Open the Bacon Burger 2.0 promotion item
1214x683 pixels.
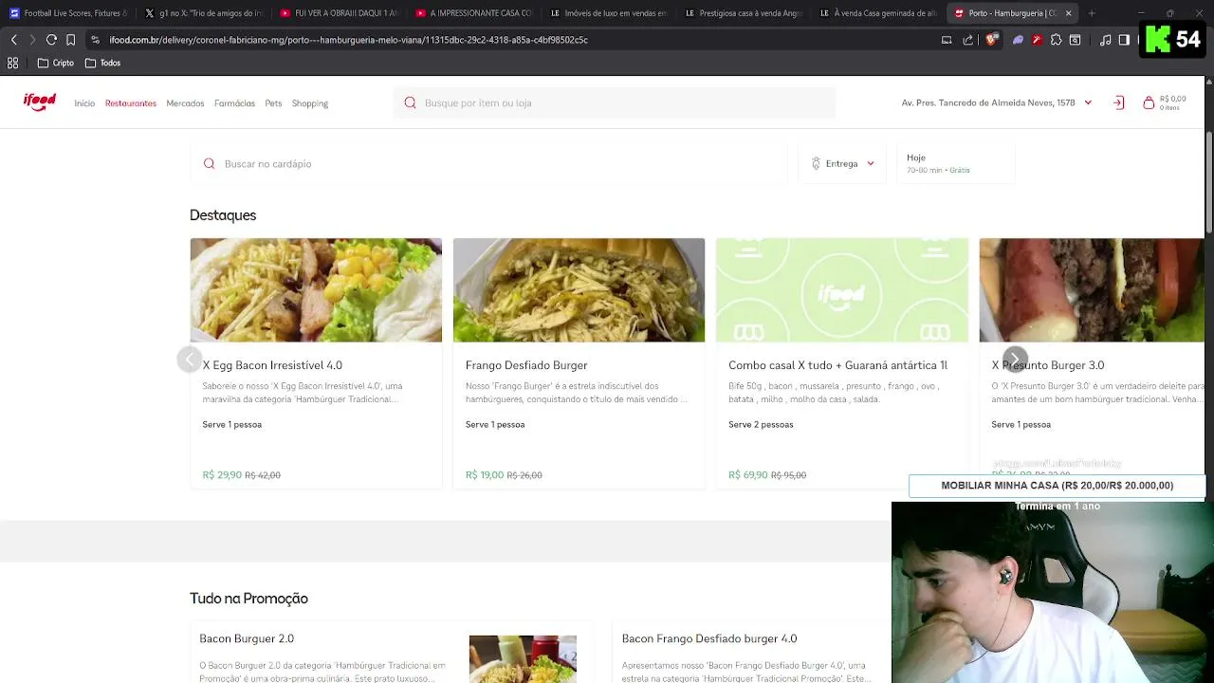(x=391, y=653)
